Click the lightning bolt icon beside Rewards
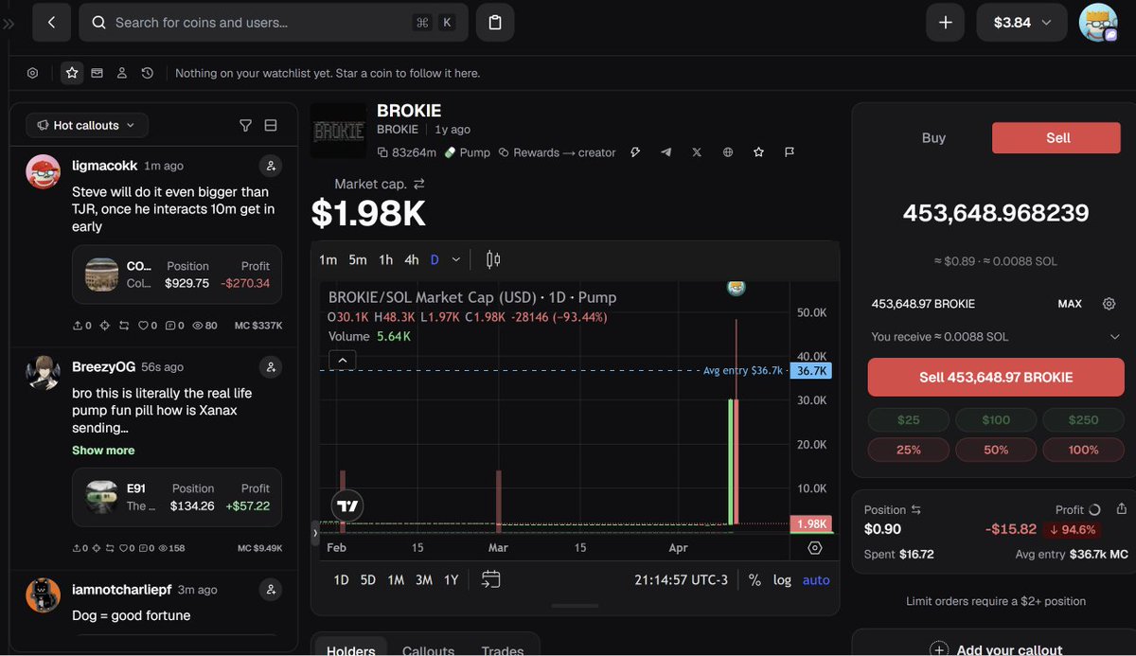The width and height of the screenshot is (1136, 656). coord(635,151)
